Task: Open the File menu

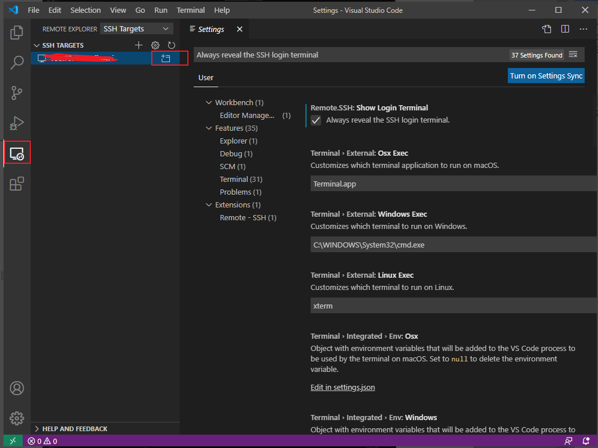Action: point(34,10)
